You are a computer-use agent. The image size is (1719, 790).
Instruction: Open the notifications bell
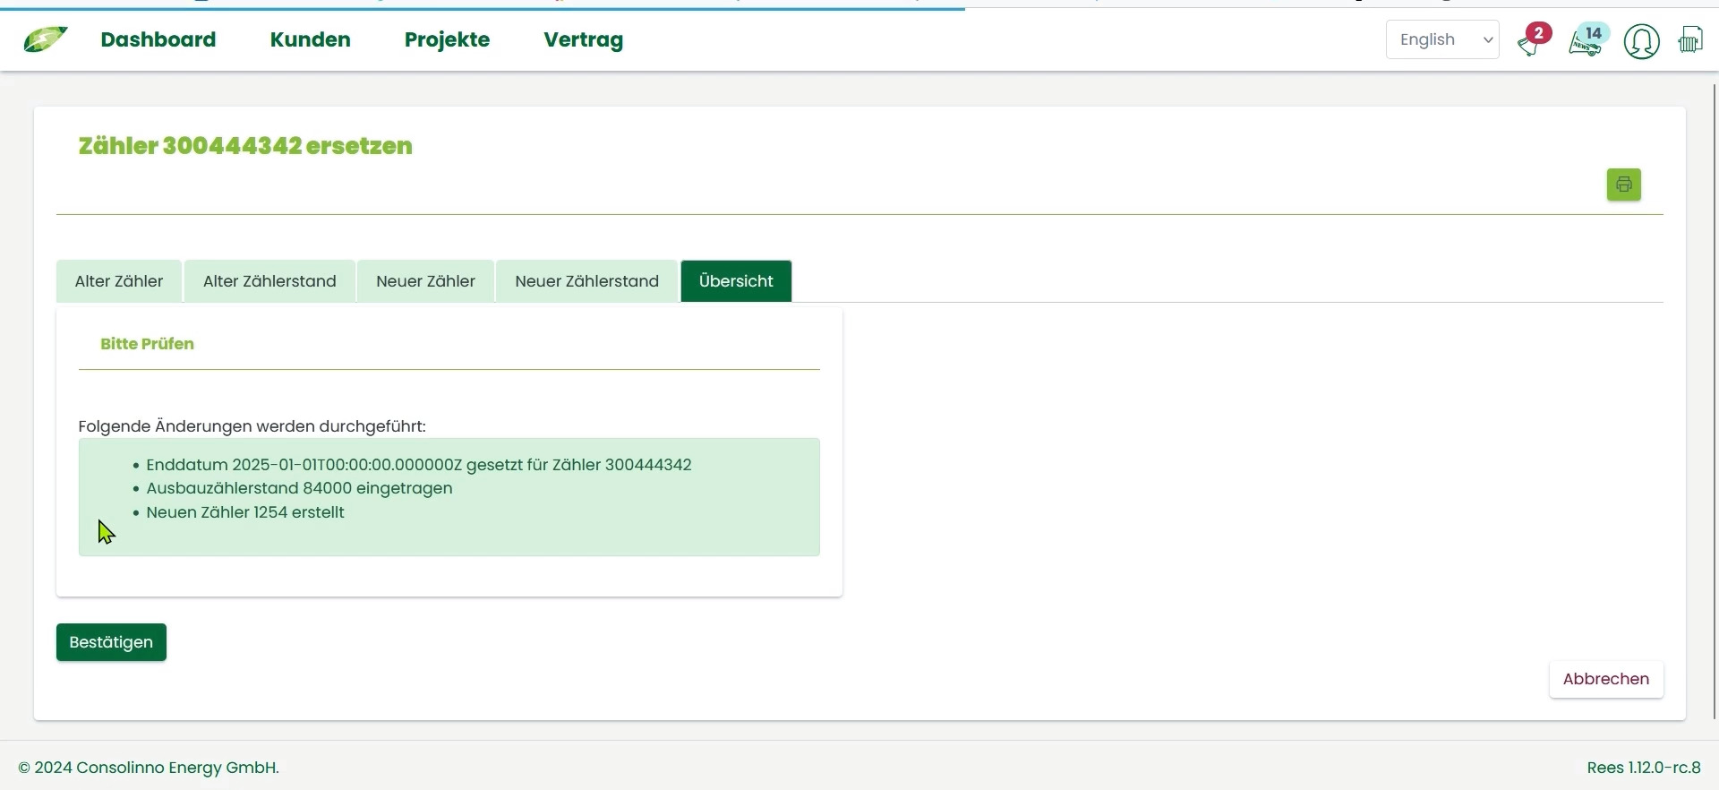[x=1531, y=42]
